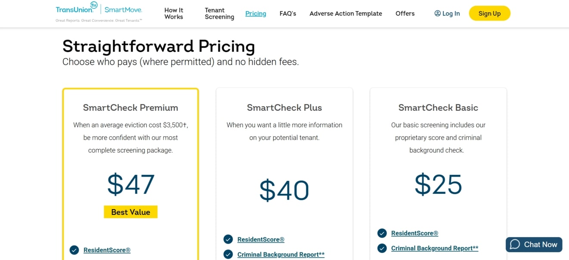Go to the Tenant Screening page
Viewport: 569px width, 260px height.
click(219, 13)
